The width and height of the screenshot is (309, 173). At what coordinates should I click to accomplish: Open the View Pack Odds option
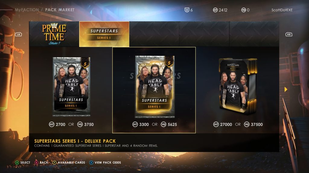pos(108,162)
